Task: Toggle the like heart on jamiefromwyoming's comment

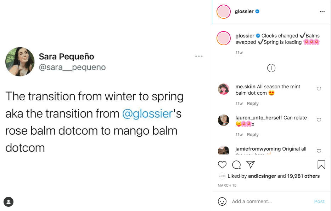Action: click(319, 151)
